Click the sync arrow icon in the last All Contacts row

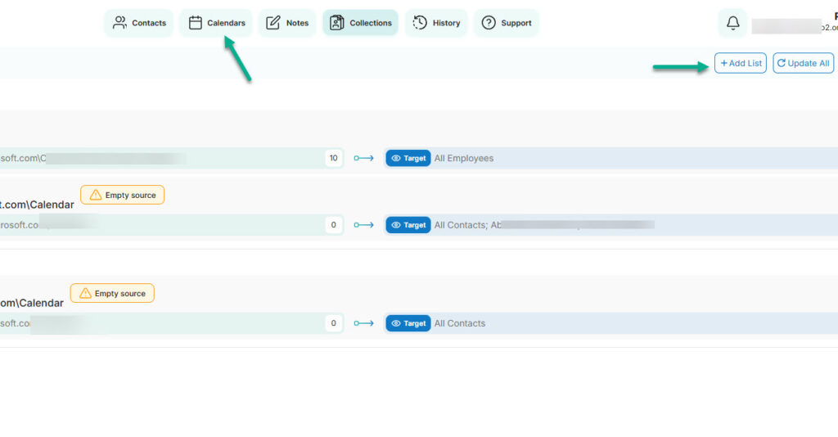tap(363, 323)
